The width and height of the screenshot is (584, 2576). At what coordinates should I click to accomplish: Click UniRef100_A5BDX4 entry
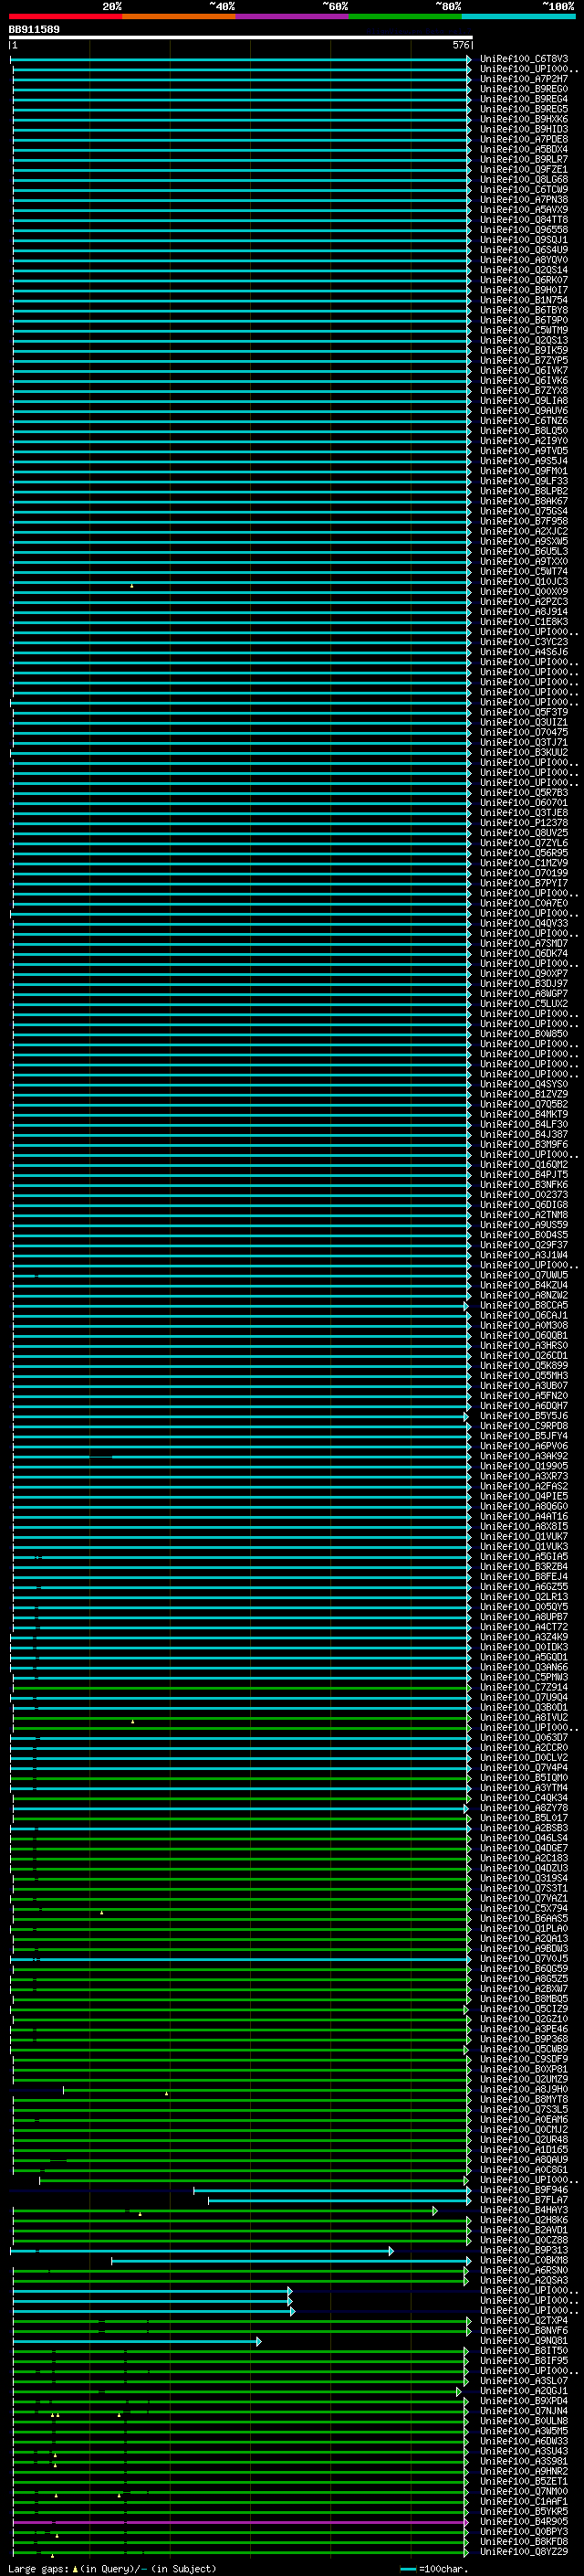(524, 149)
